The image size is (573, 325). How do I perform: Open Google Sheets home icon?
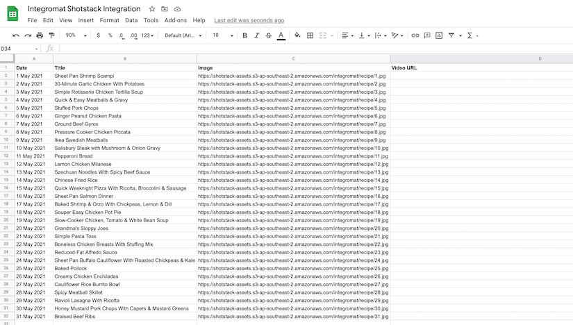(x=13, y=13)
